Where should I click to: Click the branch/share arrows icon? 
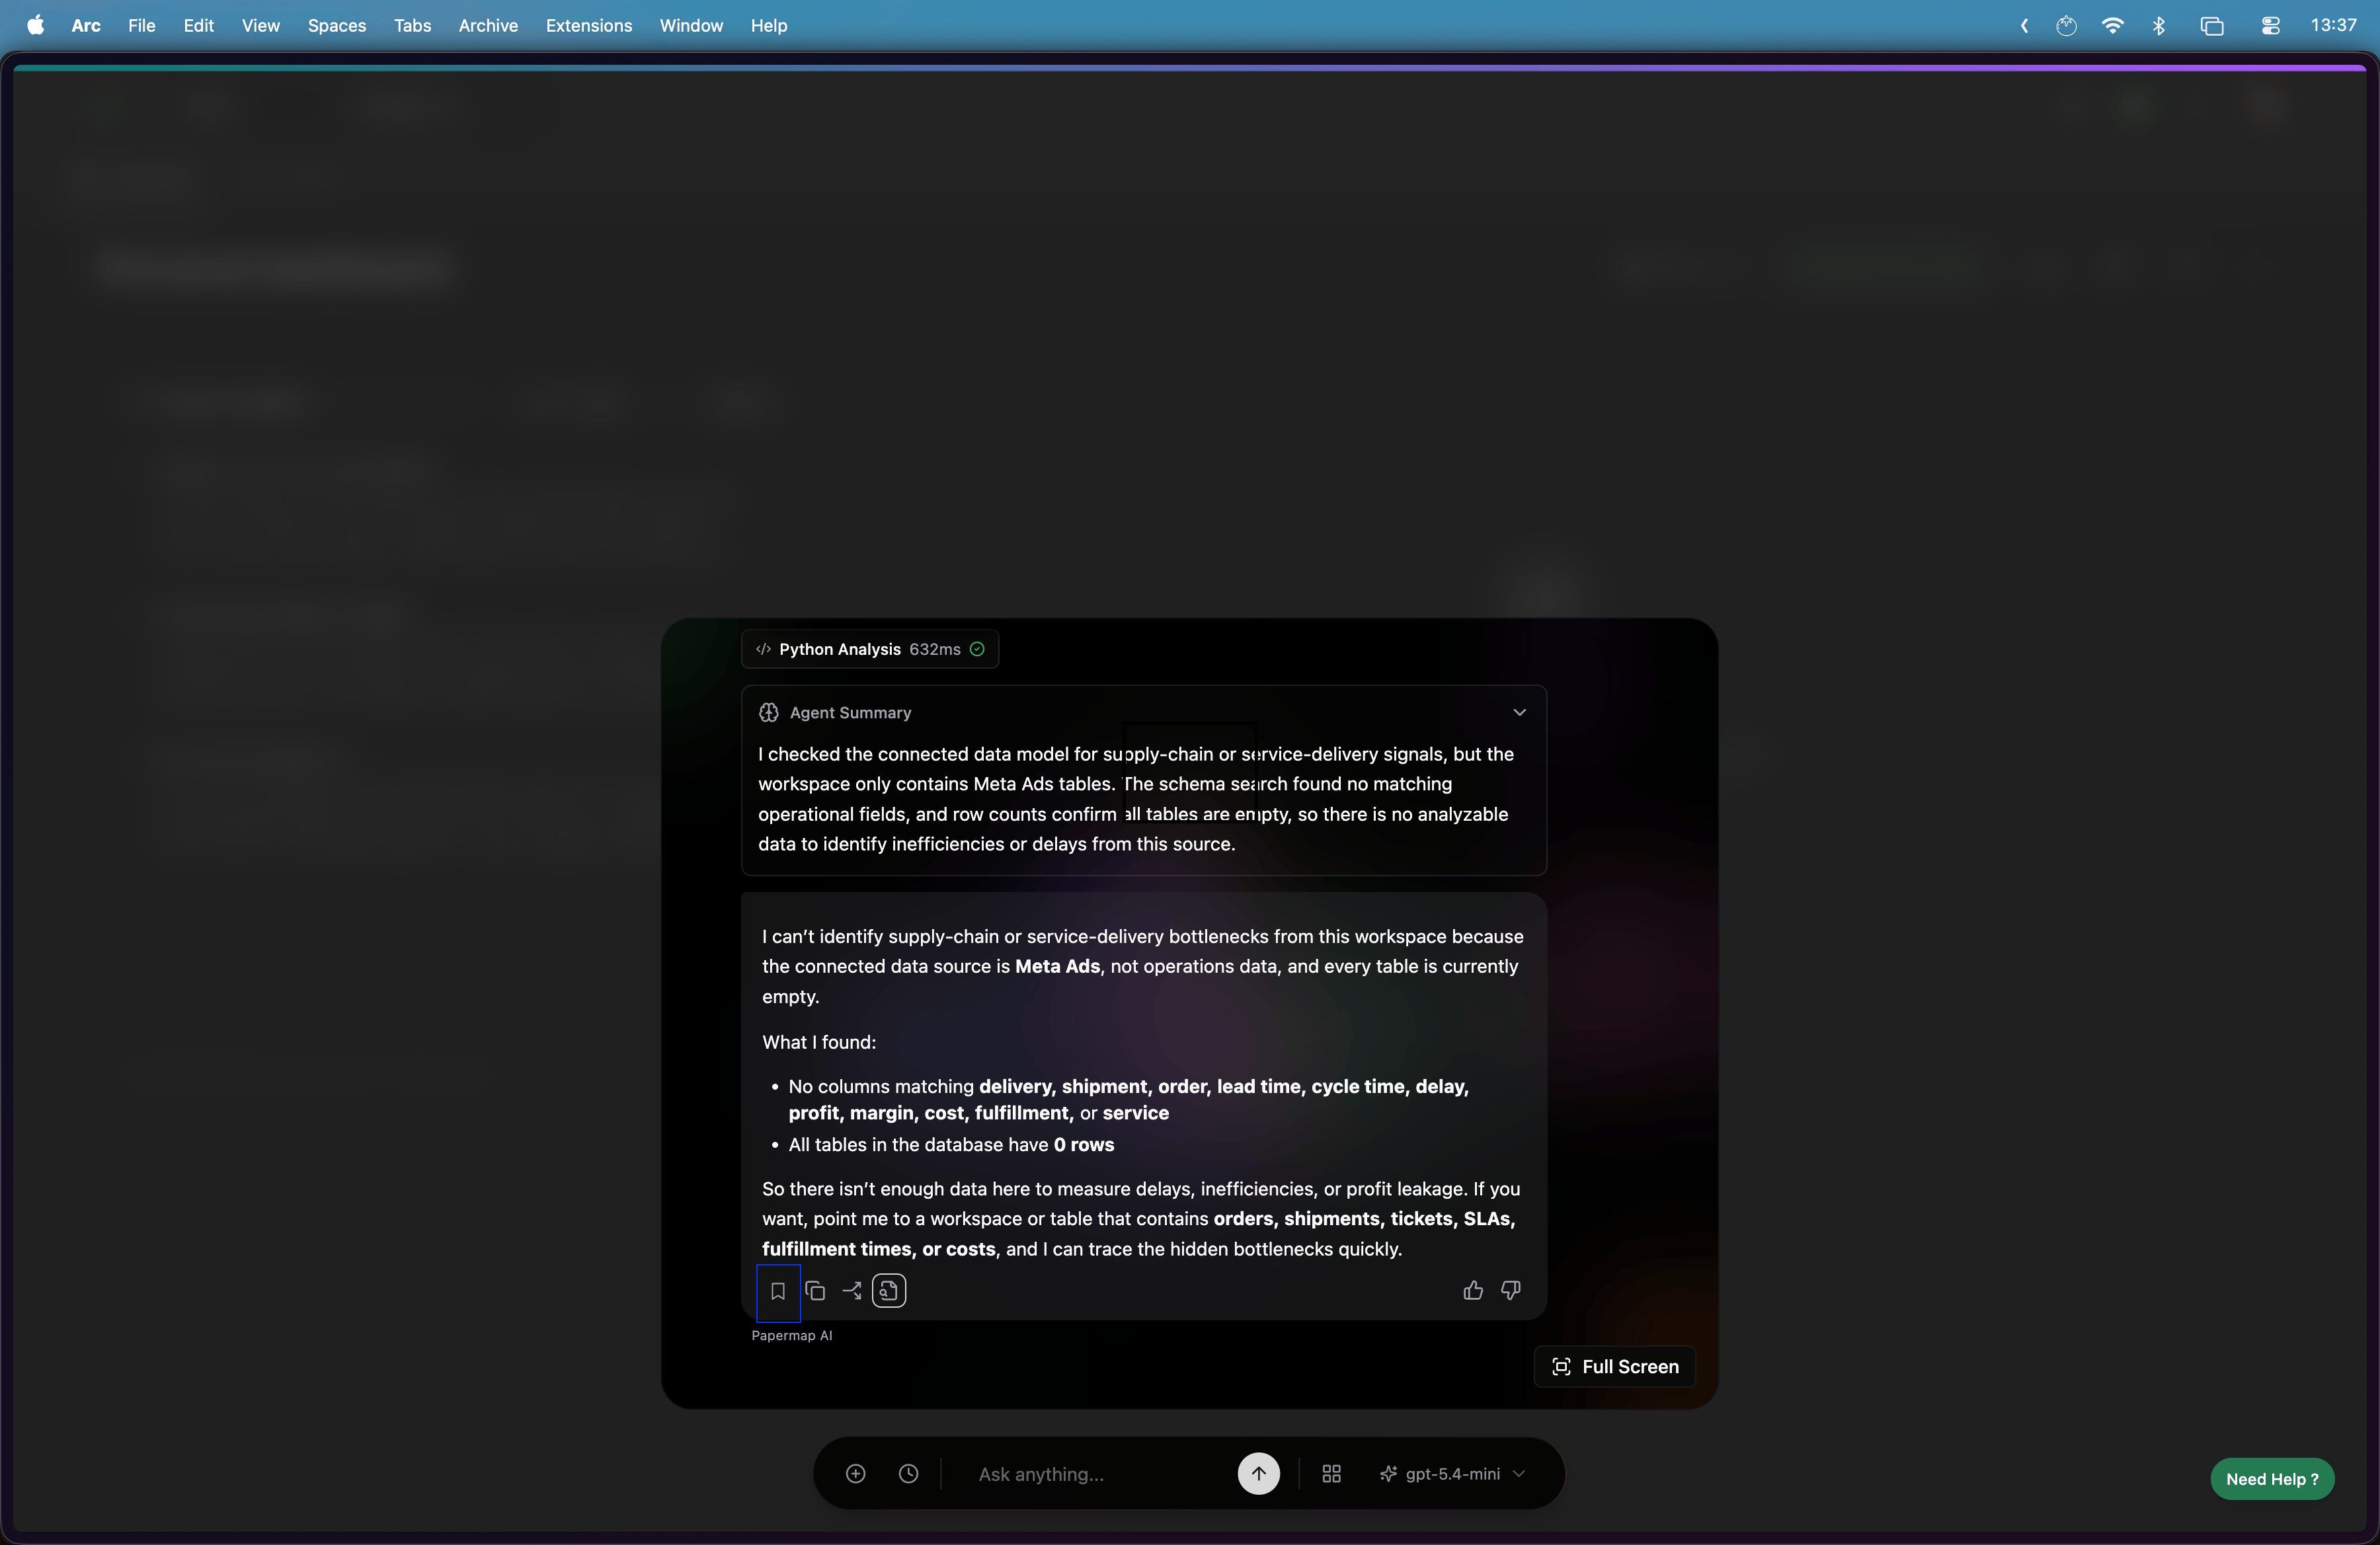click(x=852, y=1291)
